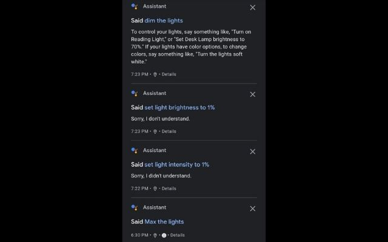Click Assistant logo above 'set light brightness' entry
The image size is (388, 242).
pos(135,93)
